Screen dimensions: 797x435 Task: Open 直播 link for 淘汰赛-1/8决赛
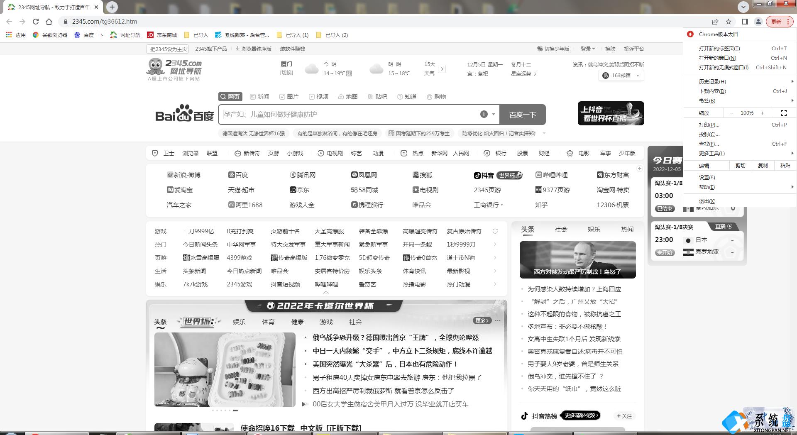point(724,226)
